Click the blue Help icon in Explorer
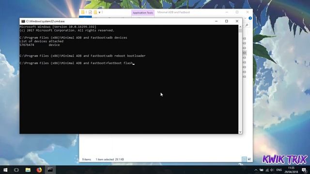Viewport: 310px width, 174px height. 250,18
